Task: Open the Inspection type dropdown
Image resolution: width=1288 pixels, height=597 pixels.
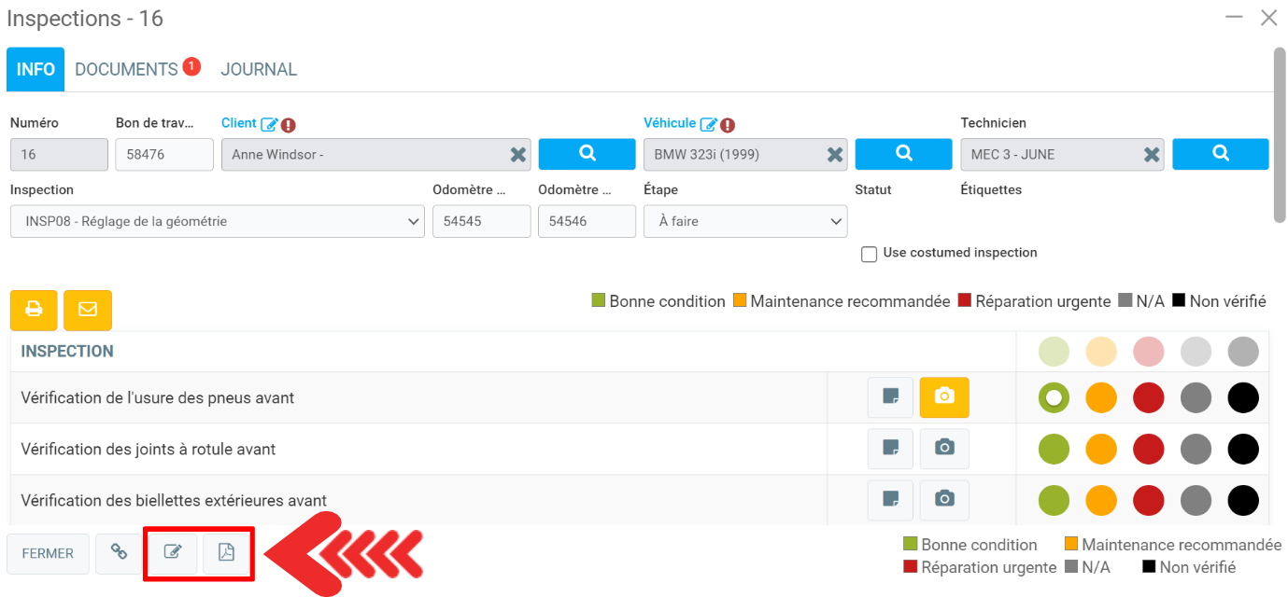Action: click(x=218, y=222)
